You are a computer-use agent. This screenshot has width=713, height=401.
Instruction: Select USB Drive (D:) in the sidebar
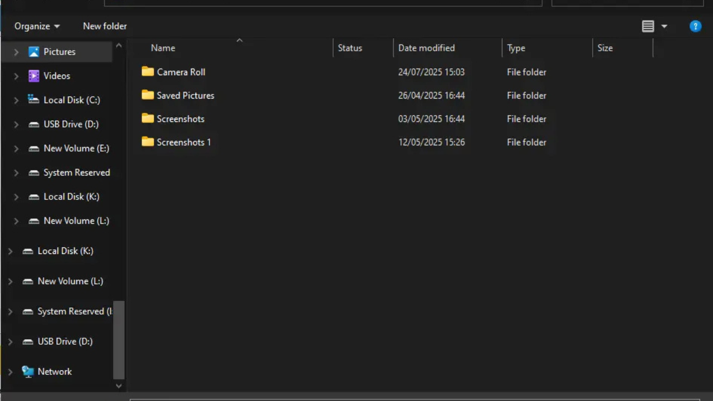(x=71, y=124)
